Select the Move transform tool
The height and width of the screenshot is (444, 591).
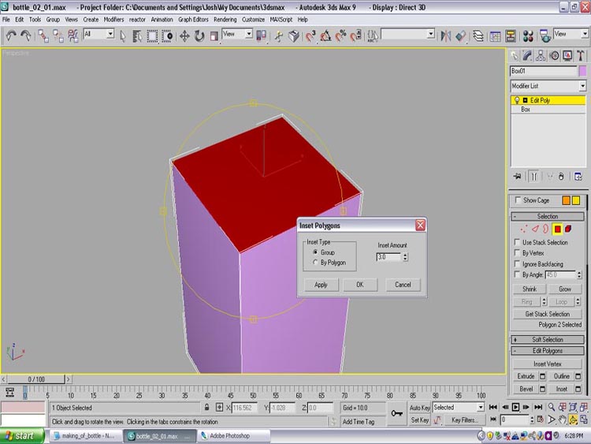(184, 35)
